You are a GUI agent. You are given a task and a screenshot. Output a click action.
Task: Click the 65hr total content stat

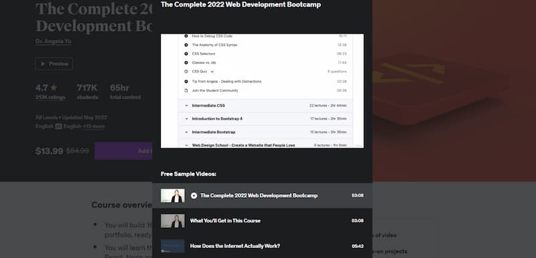[125, 92]
